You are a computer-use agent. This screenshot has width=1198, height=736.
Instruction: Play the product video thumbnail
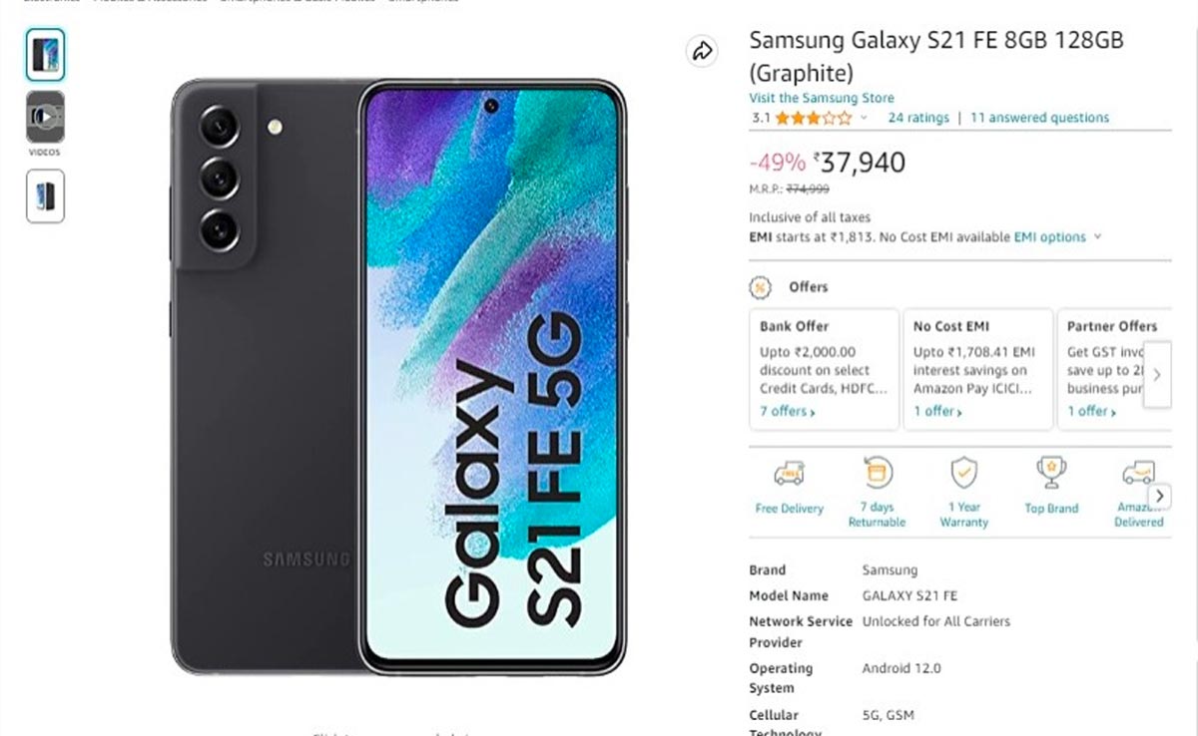(45, 117)
